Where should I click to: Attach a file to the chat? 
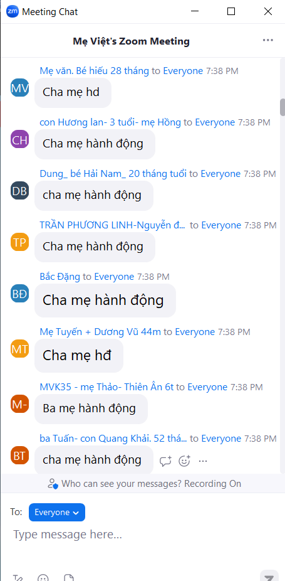68,577
